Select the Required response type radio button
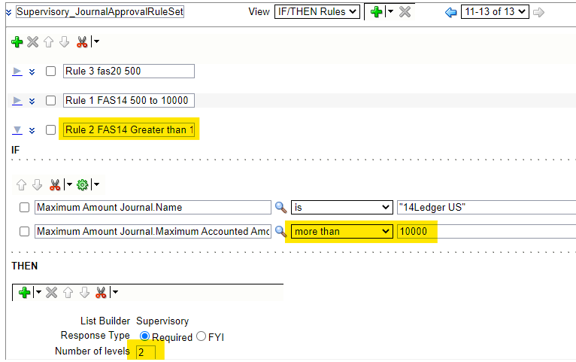This screenshot has width=576, height=362. [145, 336]
